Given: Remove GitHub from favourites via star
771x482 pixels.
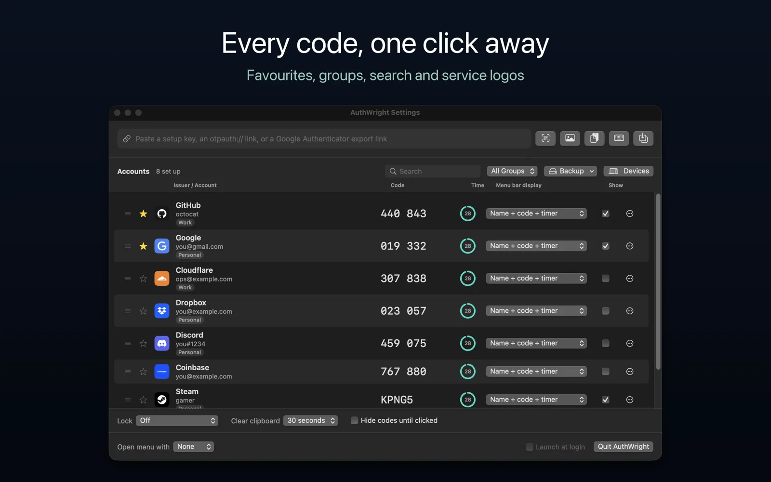Looking at the screenshot, I should (x=143, y=214).
